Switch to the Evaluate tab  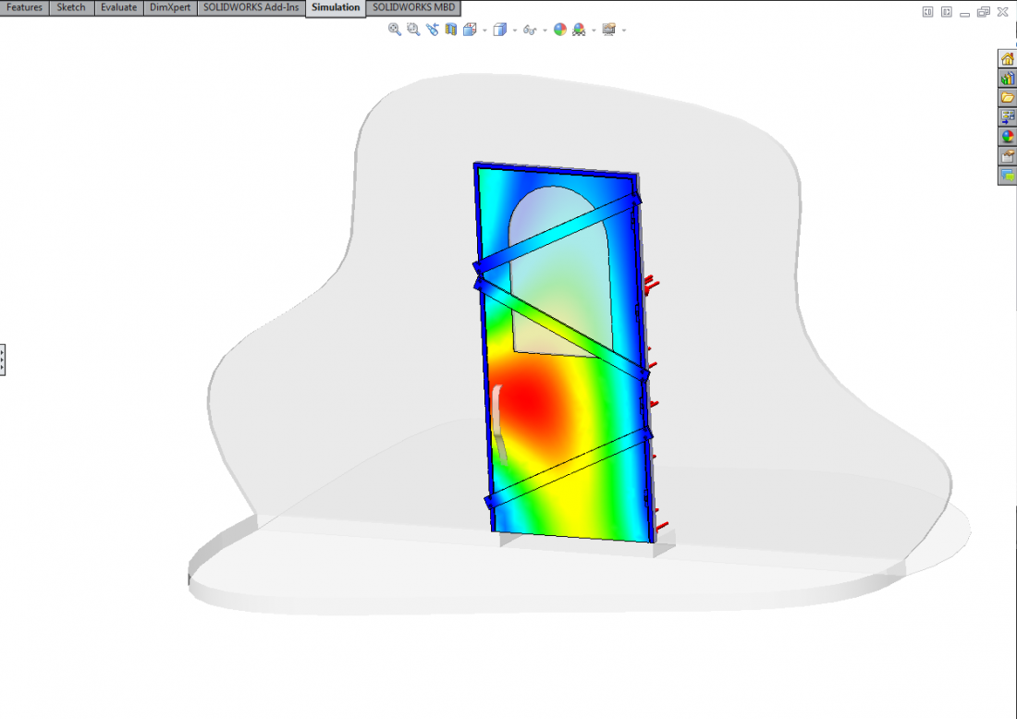click(118, 7)
